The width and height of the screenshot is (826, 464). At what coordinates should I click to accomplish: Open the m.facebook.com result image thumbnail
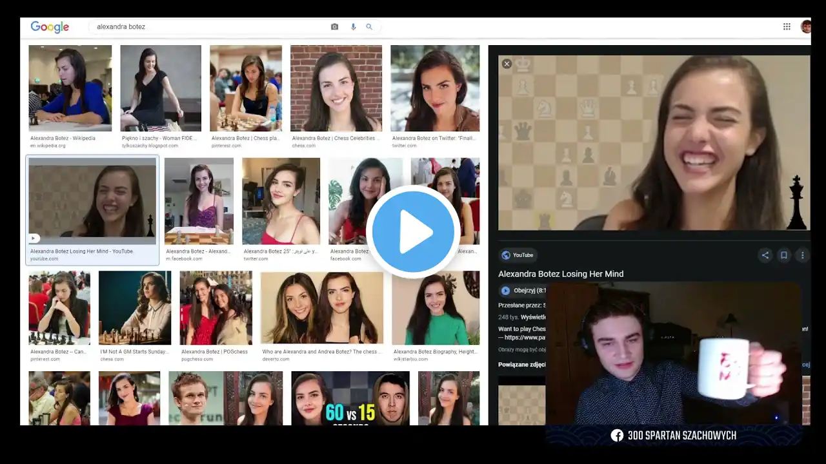point(199,201)
